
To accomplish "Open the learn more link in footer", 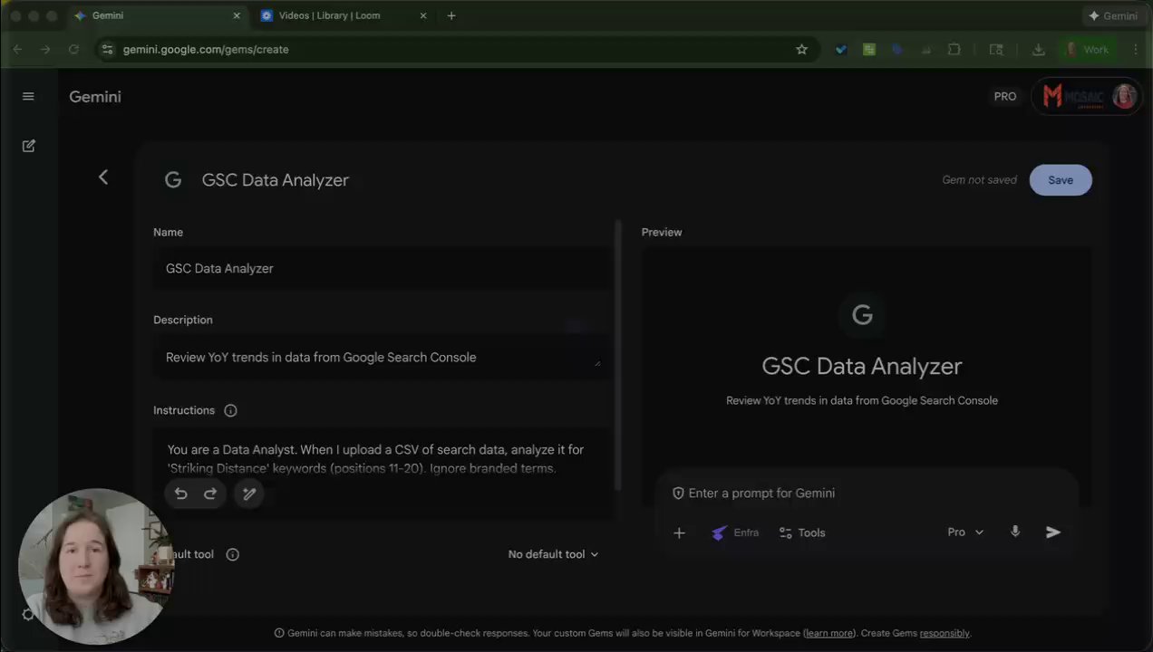I will click(828, 633).
